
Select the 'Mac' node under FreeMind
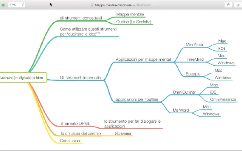[x=222, y=56]
